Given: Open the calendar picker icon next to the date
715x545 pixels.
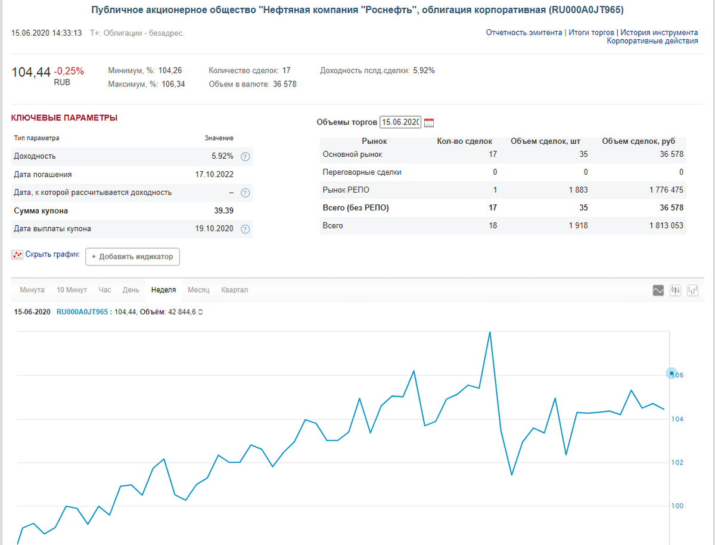Looking at the screenshot, I should [x=429, y=122].
